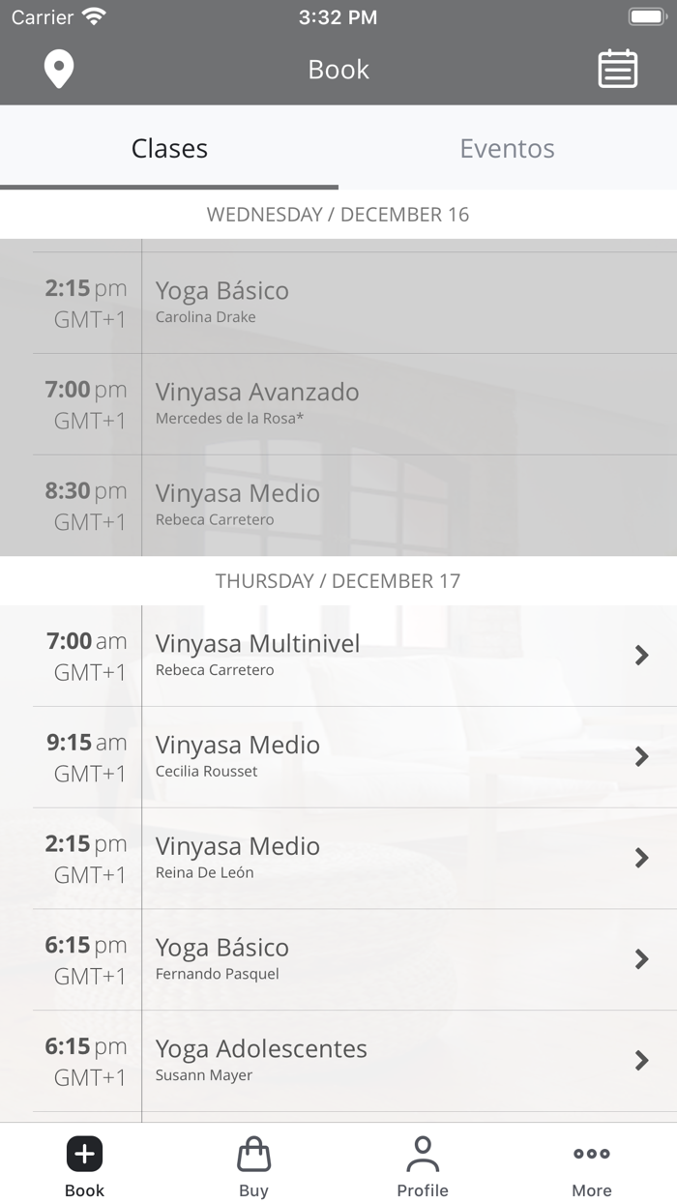The height and width of the screenshot is (1203, 677).
Task: Expand the Yoga Adolescentes class chevron
Action: [641, 1061]
